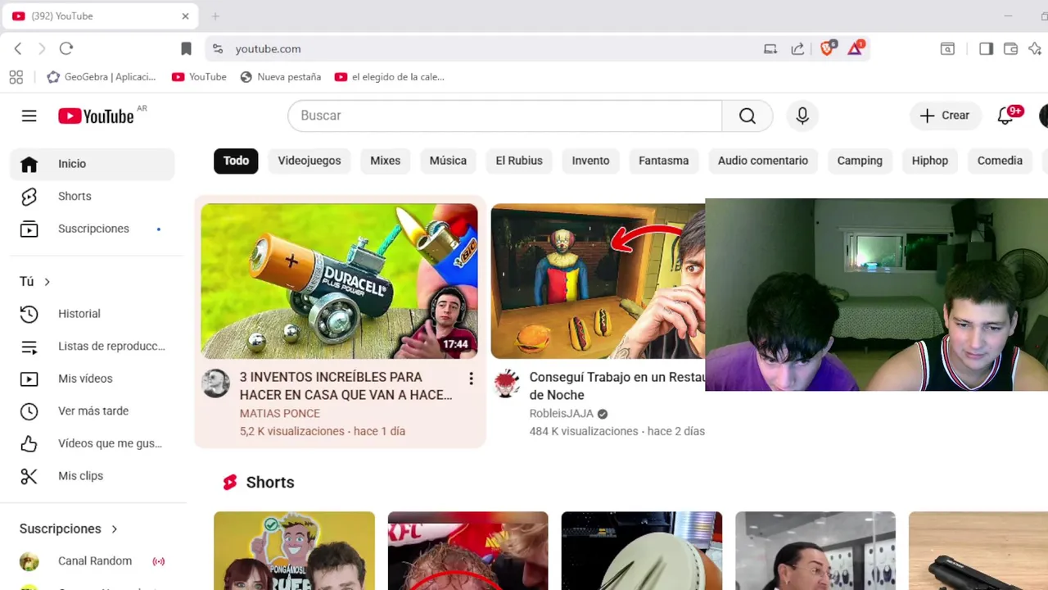This screenshot has height=590, width=1048.
Task: Click the 3 INVENTOS INCREÍBLES video title
Action: click(346, 386)
